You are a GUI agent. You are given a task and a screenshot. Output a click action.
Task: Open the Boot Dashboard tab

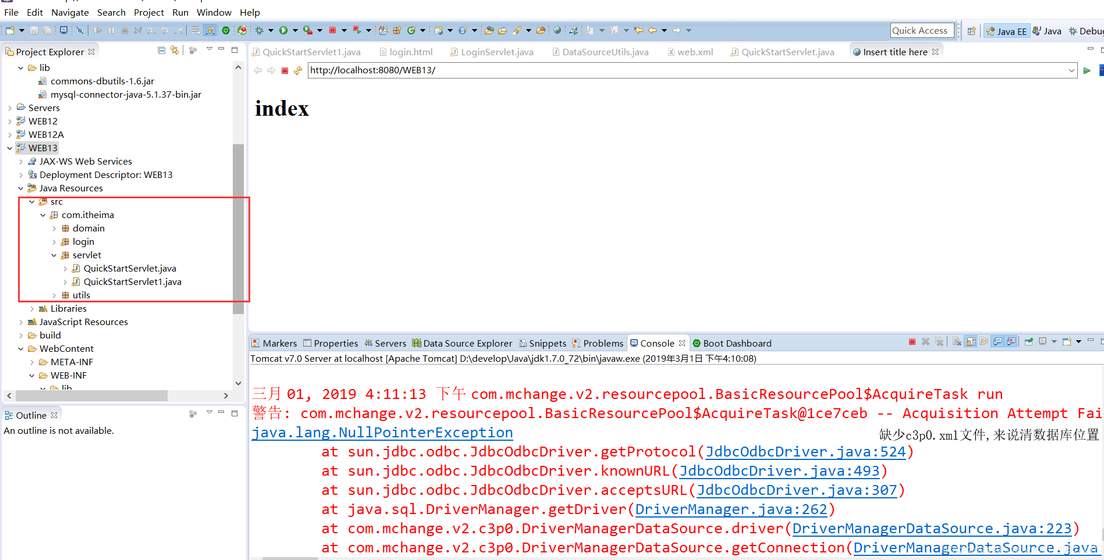point(732,344)
